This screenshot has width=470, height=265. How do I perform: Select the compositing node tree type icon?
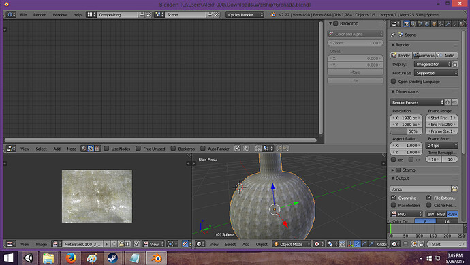(91, 149)
